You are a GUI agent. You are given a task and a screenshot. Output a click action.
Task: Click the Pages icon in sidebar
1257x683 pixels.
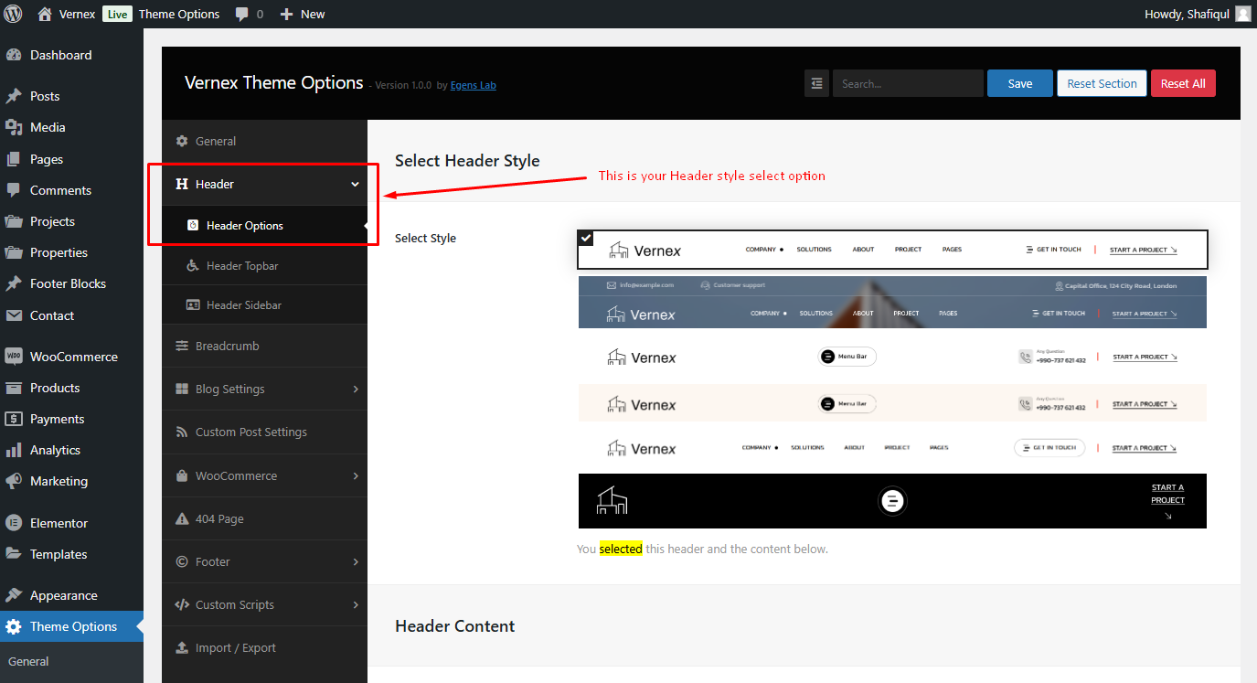[14, 159]
